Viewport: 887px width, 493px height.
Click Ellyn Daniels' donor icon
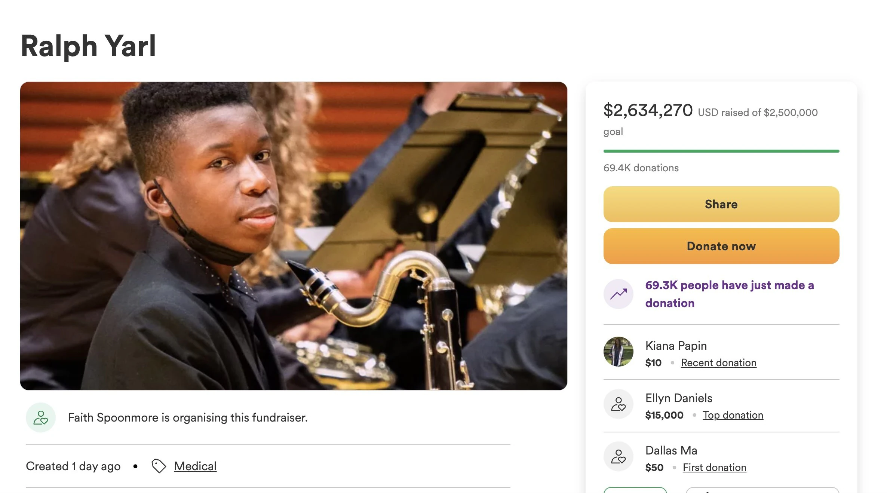[618, 404]
